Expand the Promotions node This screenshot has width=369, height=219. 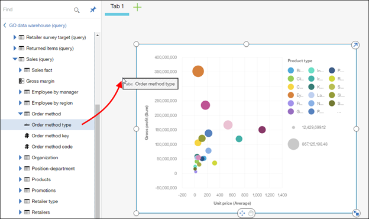point(20,190)
